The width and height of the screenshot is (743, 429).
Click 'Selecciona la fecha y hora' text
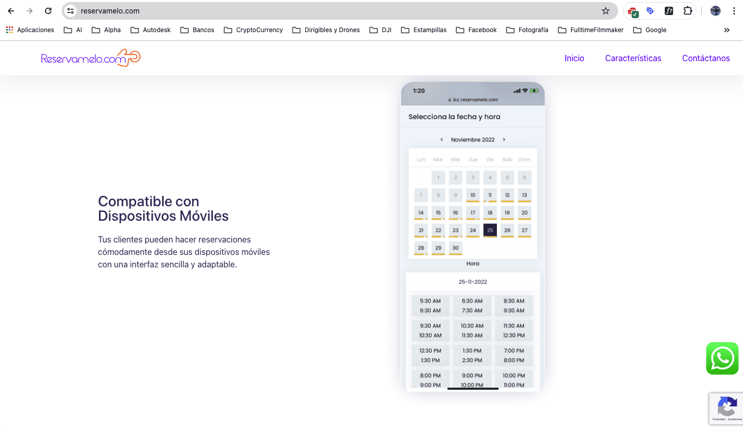coord(454,117)
